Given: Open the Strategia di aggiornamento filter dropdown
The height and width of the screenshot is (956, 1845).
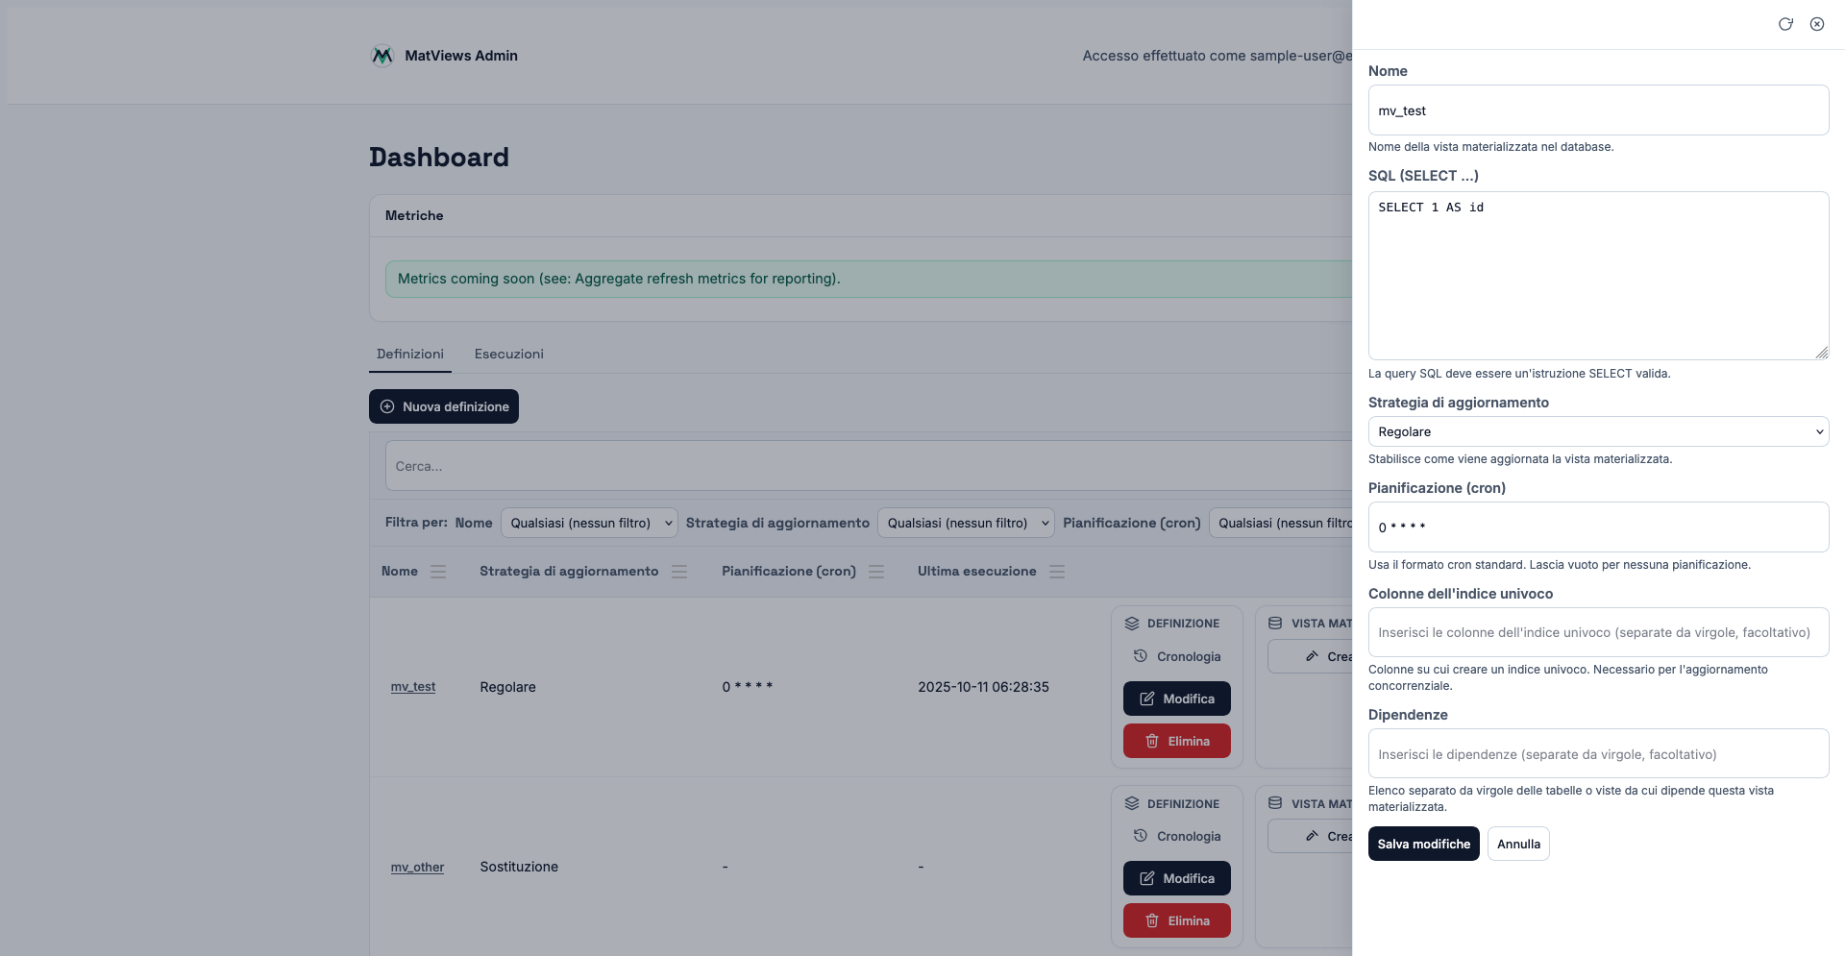Looking at the screenshot, I should point(966,523).
